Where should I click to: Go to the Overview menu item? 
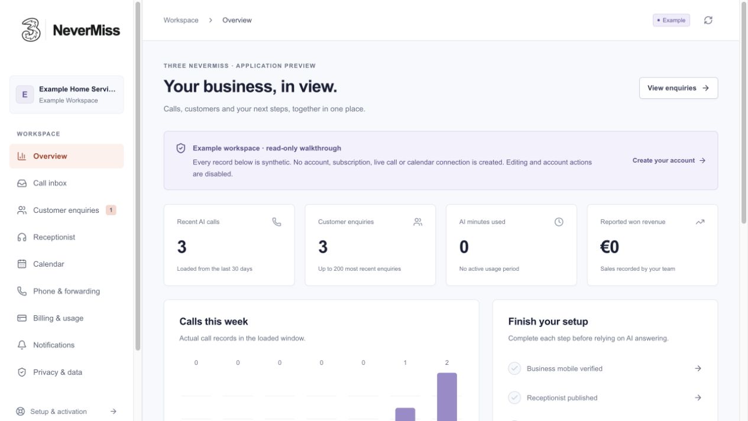67,156
